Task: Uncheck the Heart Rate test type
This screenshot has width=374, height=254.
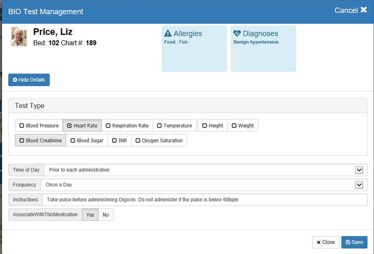Action: click(x=82, y=126)
